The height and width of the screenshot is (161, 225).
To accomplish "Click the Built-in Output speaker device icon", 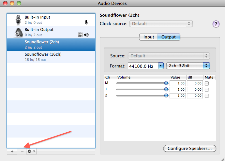I will tap(19, 32).
